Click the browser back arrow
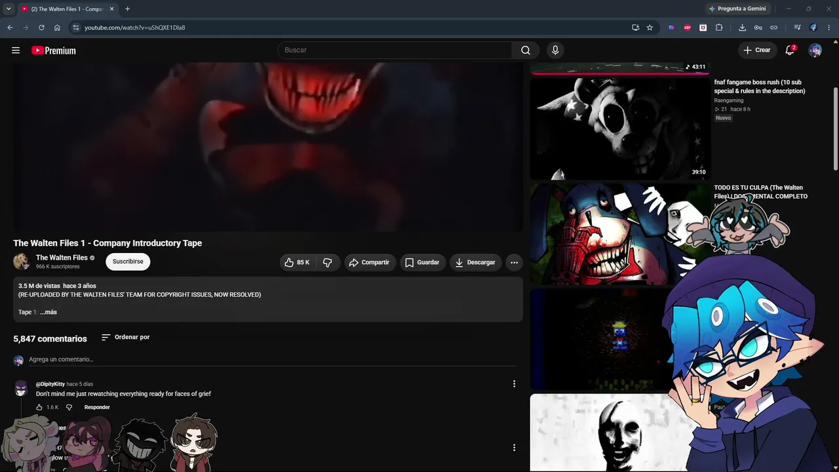 tap(10, 28)
